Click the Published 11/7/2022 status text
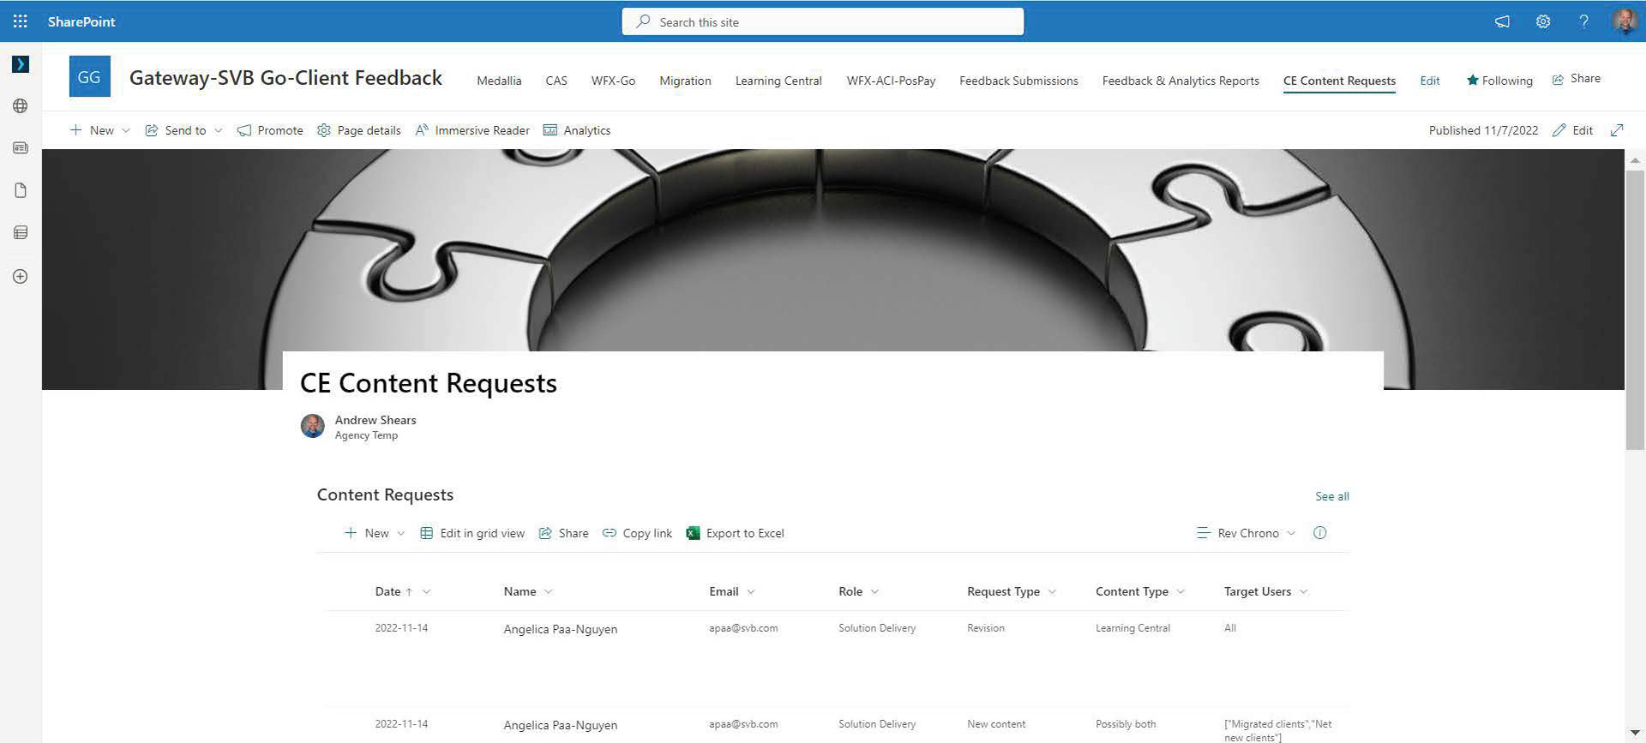Image resolution: width=1646 pixels, height=743 pixels. point(1483,130)
